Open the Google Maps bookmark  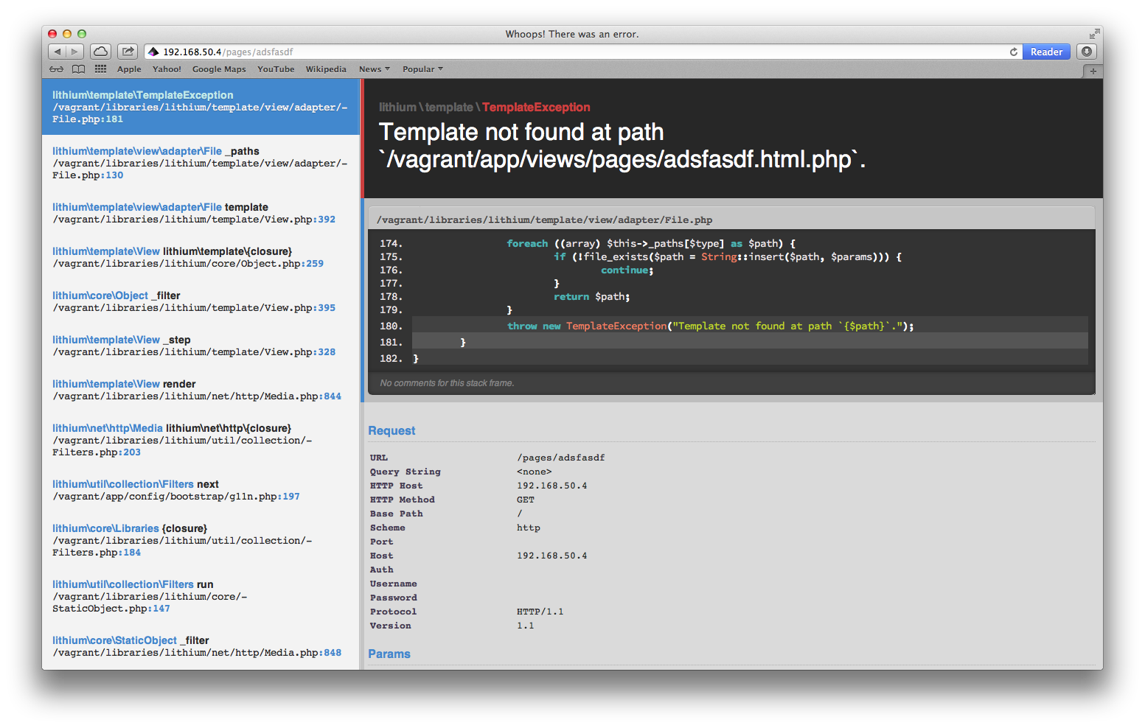(219, 69)
